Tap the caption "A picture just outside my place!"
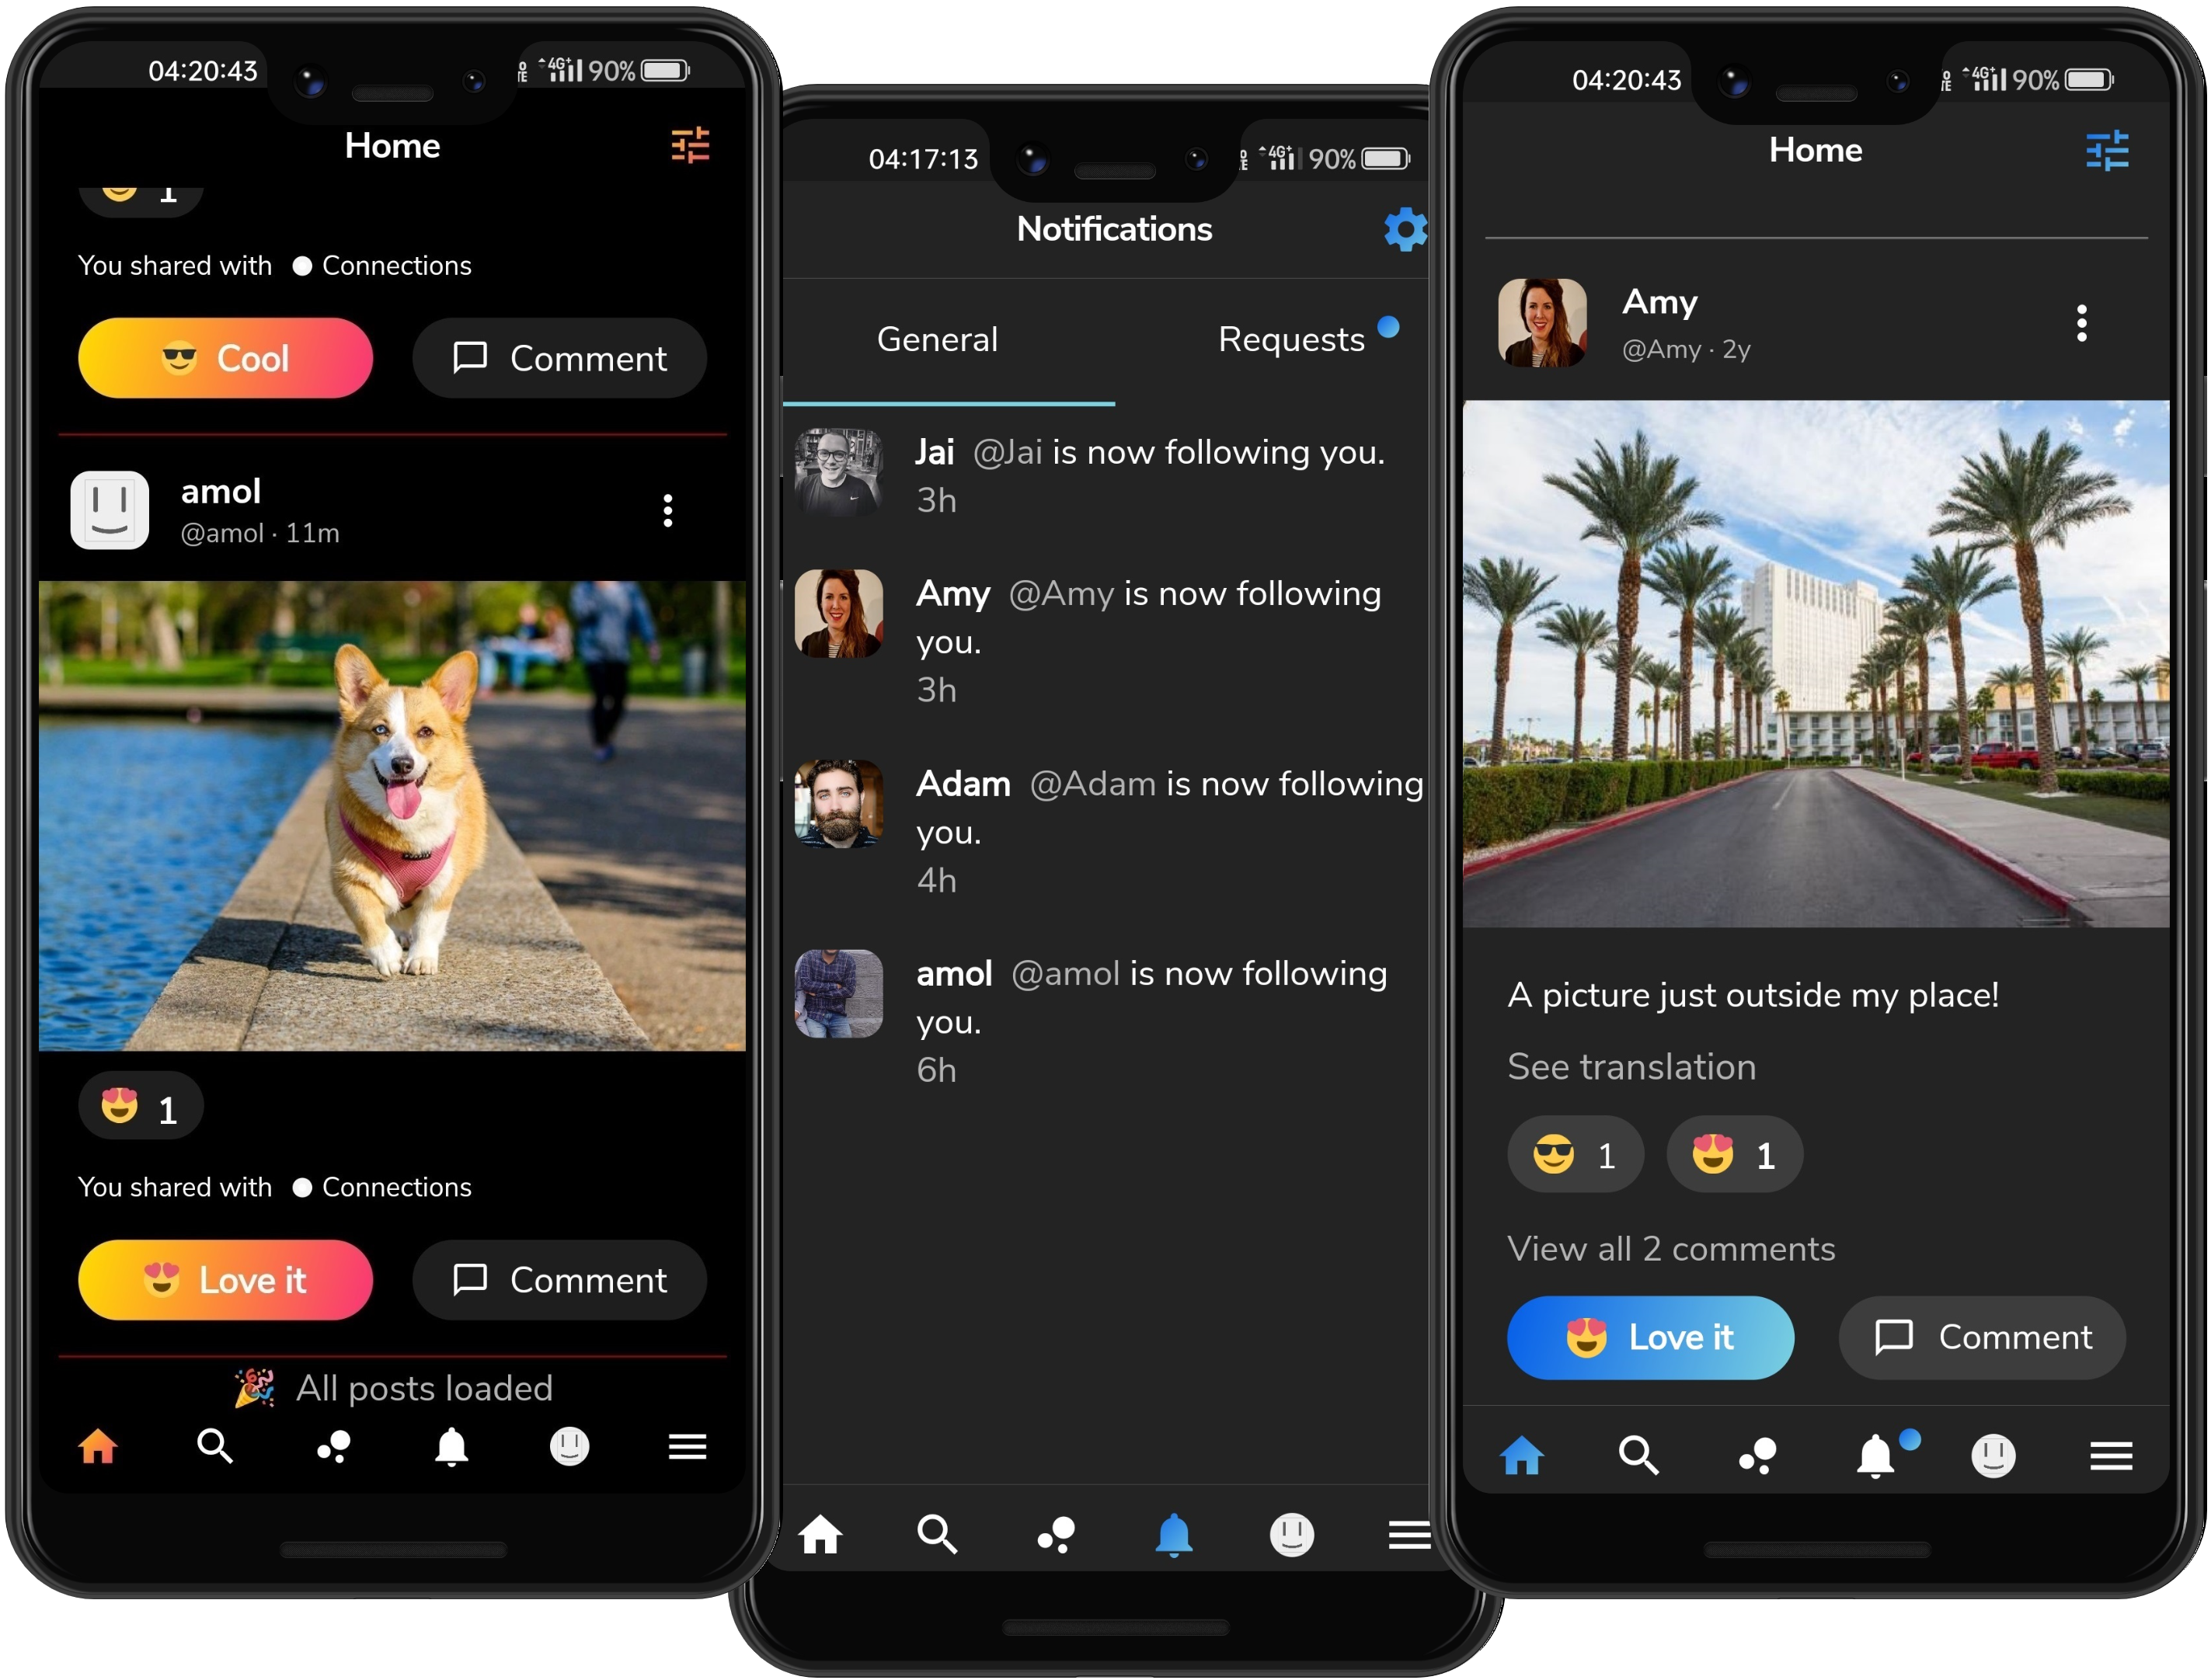 [1753, 995]
